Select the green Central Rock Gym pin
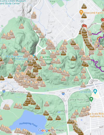Image resolution: width=104 pixels, height=135 pixels. (x=91, y=99)
